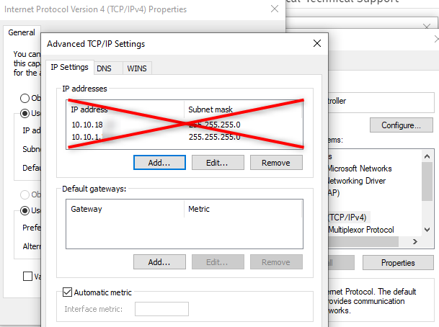439x327 pixels.
Task: Switch to the DNS tab
Action: 104,68
